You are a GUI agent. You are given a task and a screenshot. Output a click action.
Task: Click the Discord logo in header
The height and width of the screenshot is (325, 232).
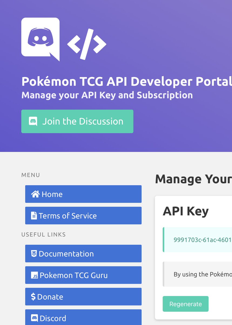[x=41, y=39]
